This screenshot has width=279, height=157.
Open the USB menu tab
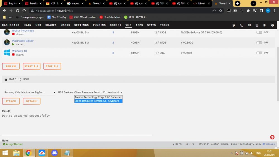(x=38, y=25)
